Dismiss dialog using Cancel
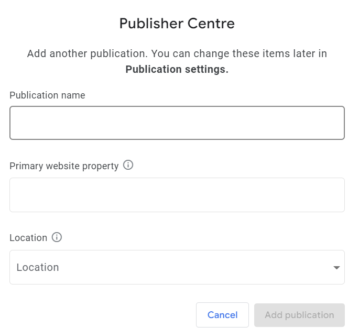The width and height of the screenshot is (359, 328). (x=222, y=315)
